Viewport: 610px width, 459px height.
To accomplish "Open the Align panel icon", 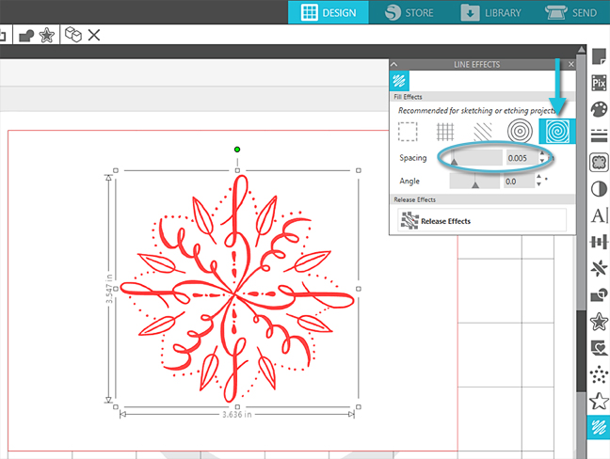I will tap(599, 242).
